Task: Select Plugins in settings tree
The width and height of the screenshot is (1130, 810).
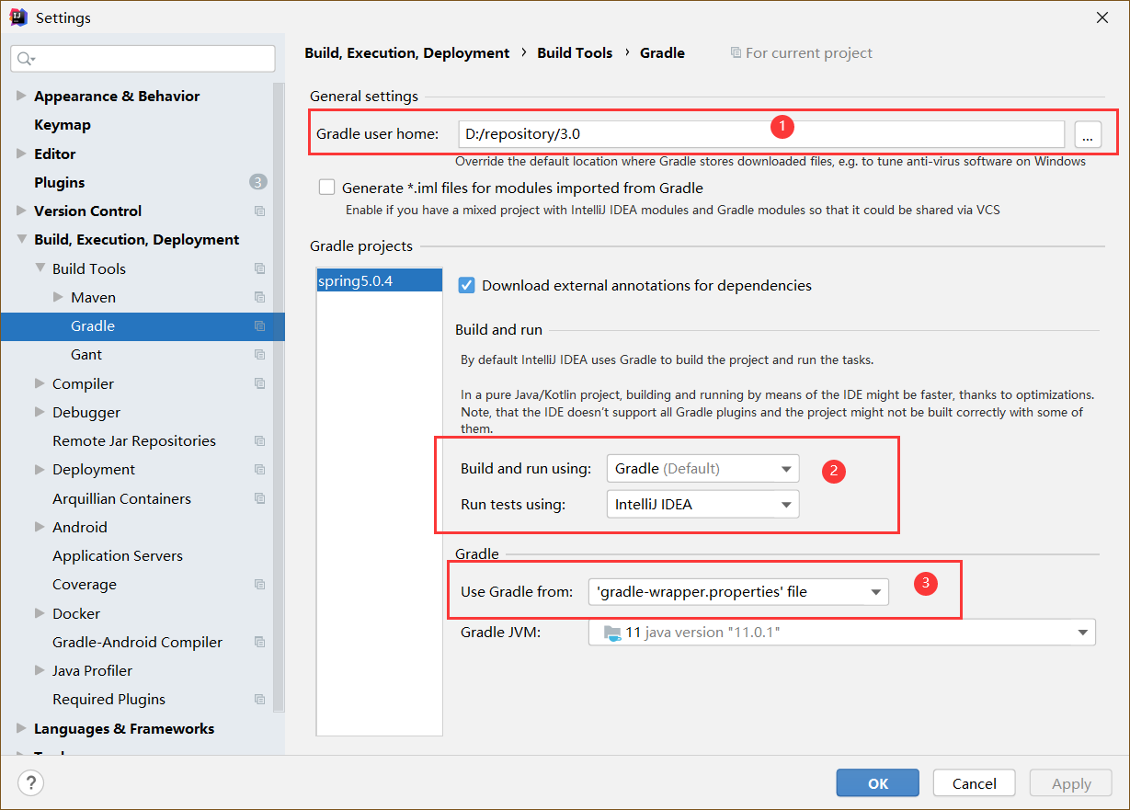Action: [x=60, y=182]
